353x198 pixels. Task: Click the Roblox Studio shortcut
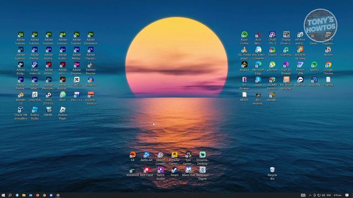[x=35, y=110]
